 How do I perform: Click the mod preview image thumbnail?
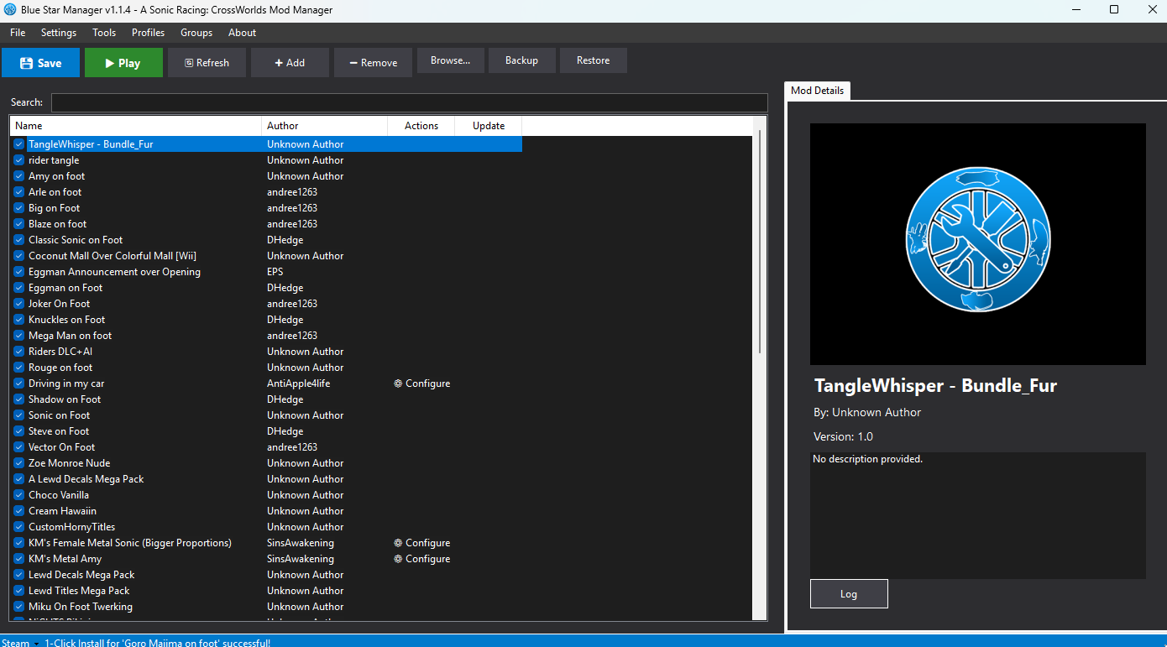coord(977,244)
